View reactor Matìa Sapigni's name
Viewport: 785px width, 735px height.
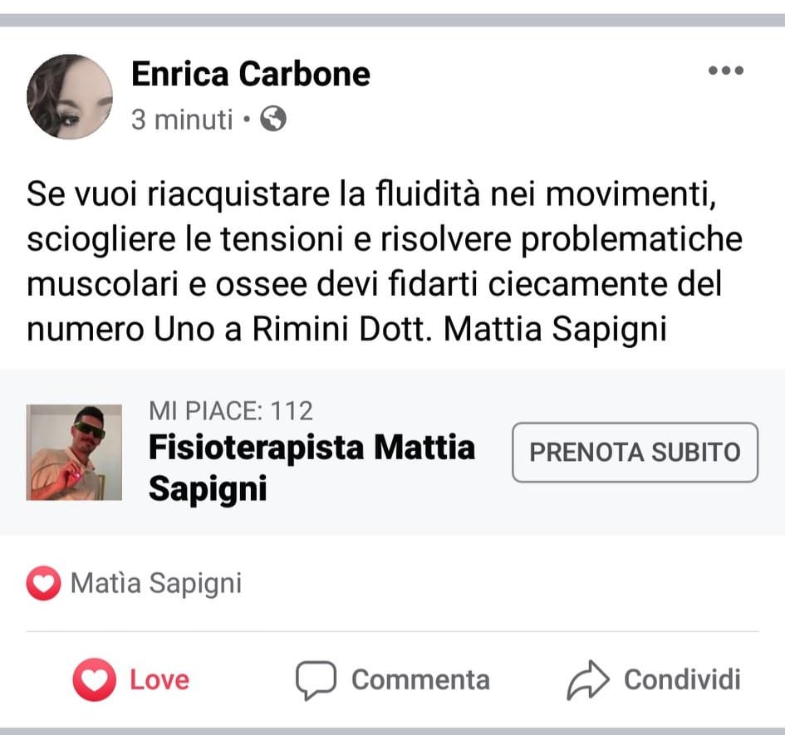(x=156, y=584)
